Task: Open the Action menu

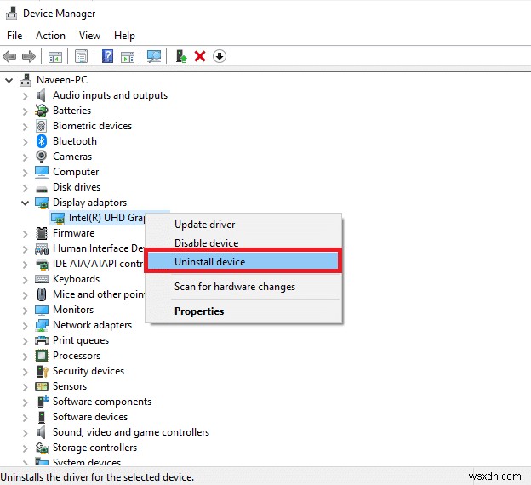Action: click(x=50, y=36)
